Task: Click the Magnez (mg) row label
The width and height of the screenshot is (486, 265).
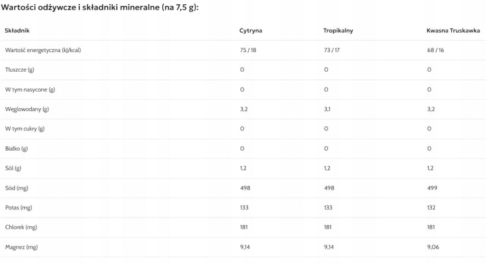Action: pos(21,247)
